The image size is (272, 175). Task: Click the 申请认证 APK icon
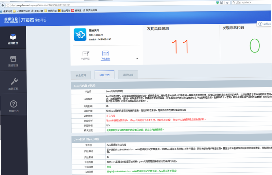click(86, 53)
